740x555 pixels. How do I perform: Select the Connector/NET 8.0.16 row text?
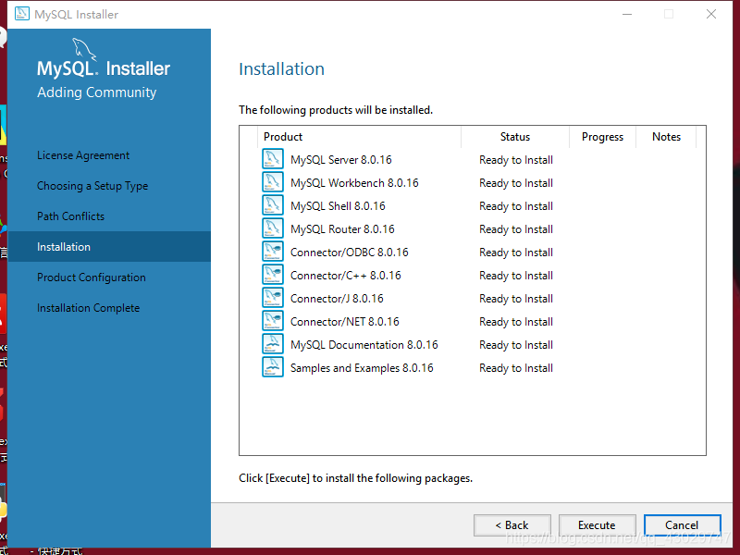click(344, 322)
